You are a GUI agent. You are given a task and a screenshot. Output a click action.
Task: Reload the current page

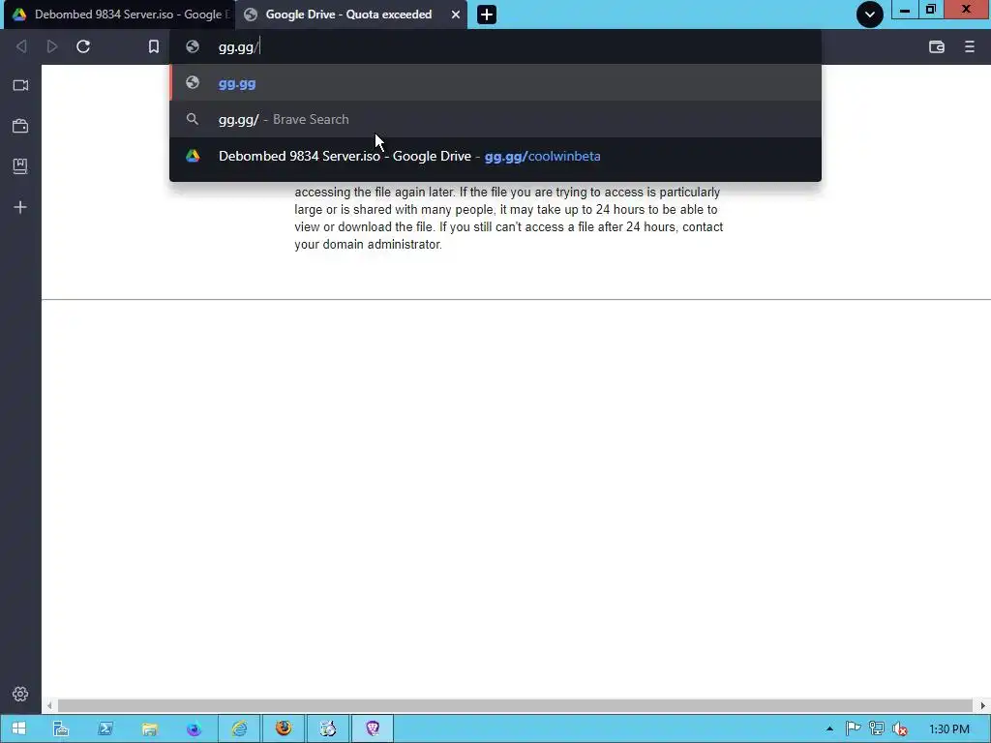(x=83, y=46)
